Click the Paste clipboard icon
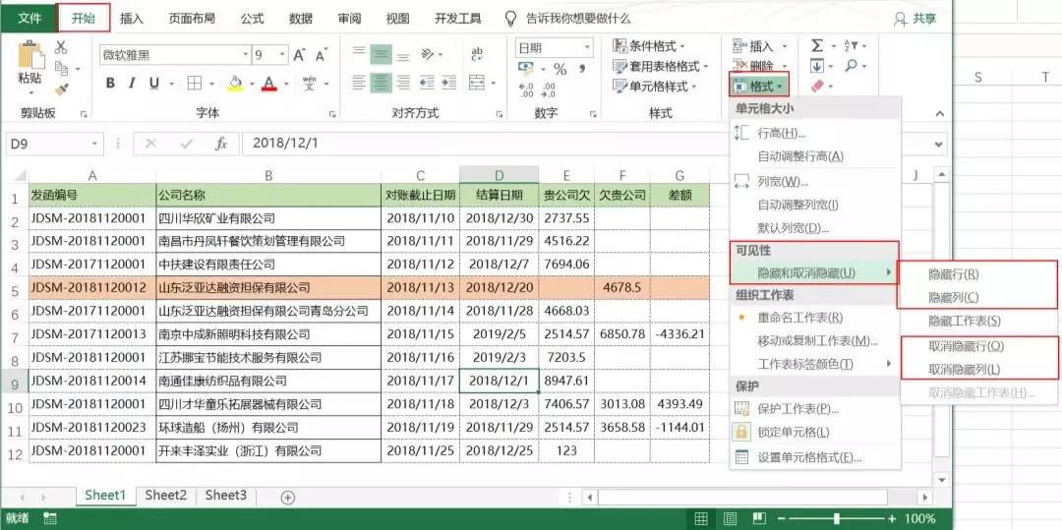This screenshot has width=1062, height=530. 29,55
